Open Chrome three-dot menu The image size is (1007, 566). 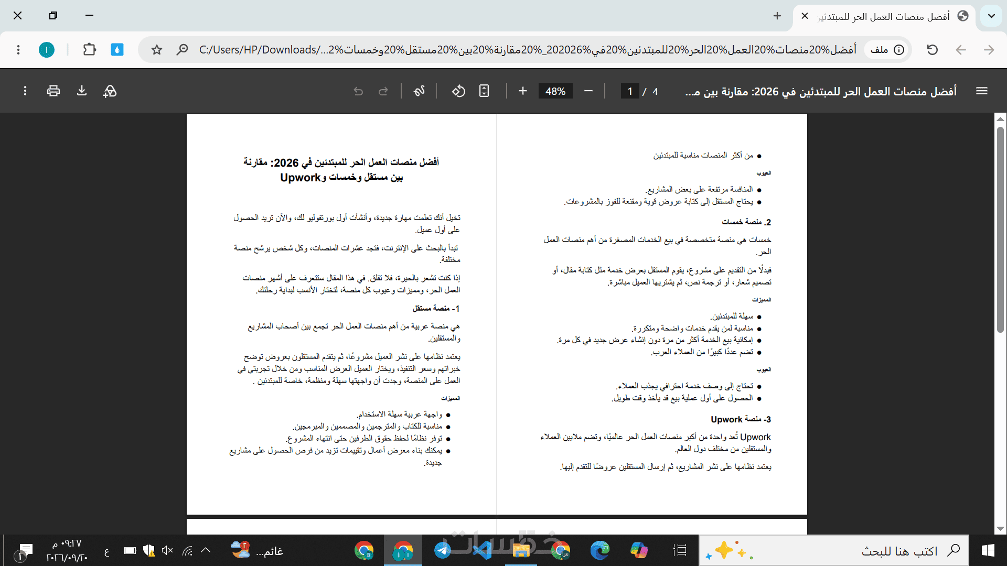[18, 50]
